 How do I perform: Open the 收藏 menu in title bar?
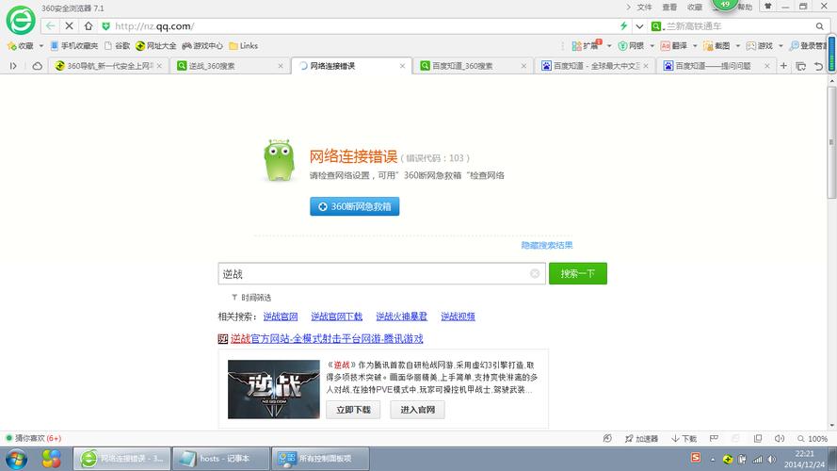pos(695,7)
